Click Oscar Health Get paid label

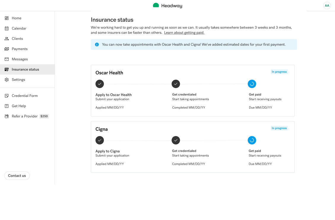click(x=255, y=94)
